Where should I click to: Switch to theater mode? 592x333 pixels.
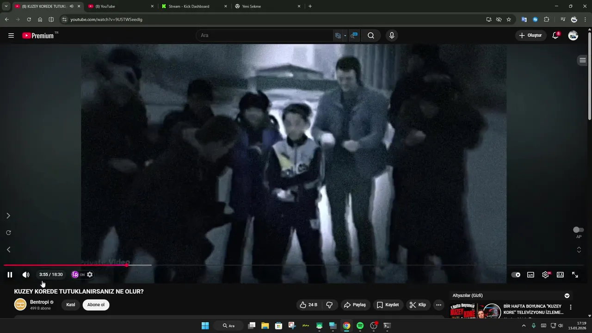(560, 275)
